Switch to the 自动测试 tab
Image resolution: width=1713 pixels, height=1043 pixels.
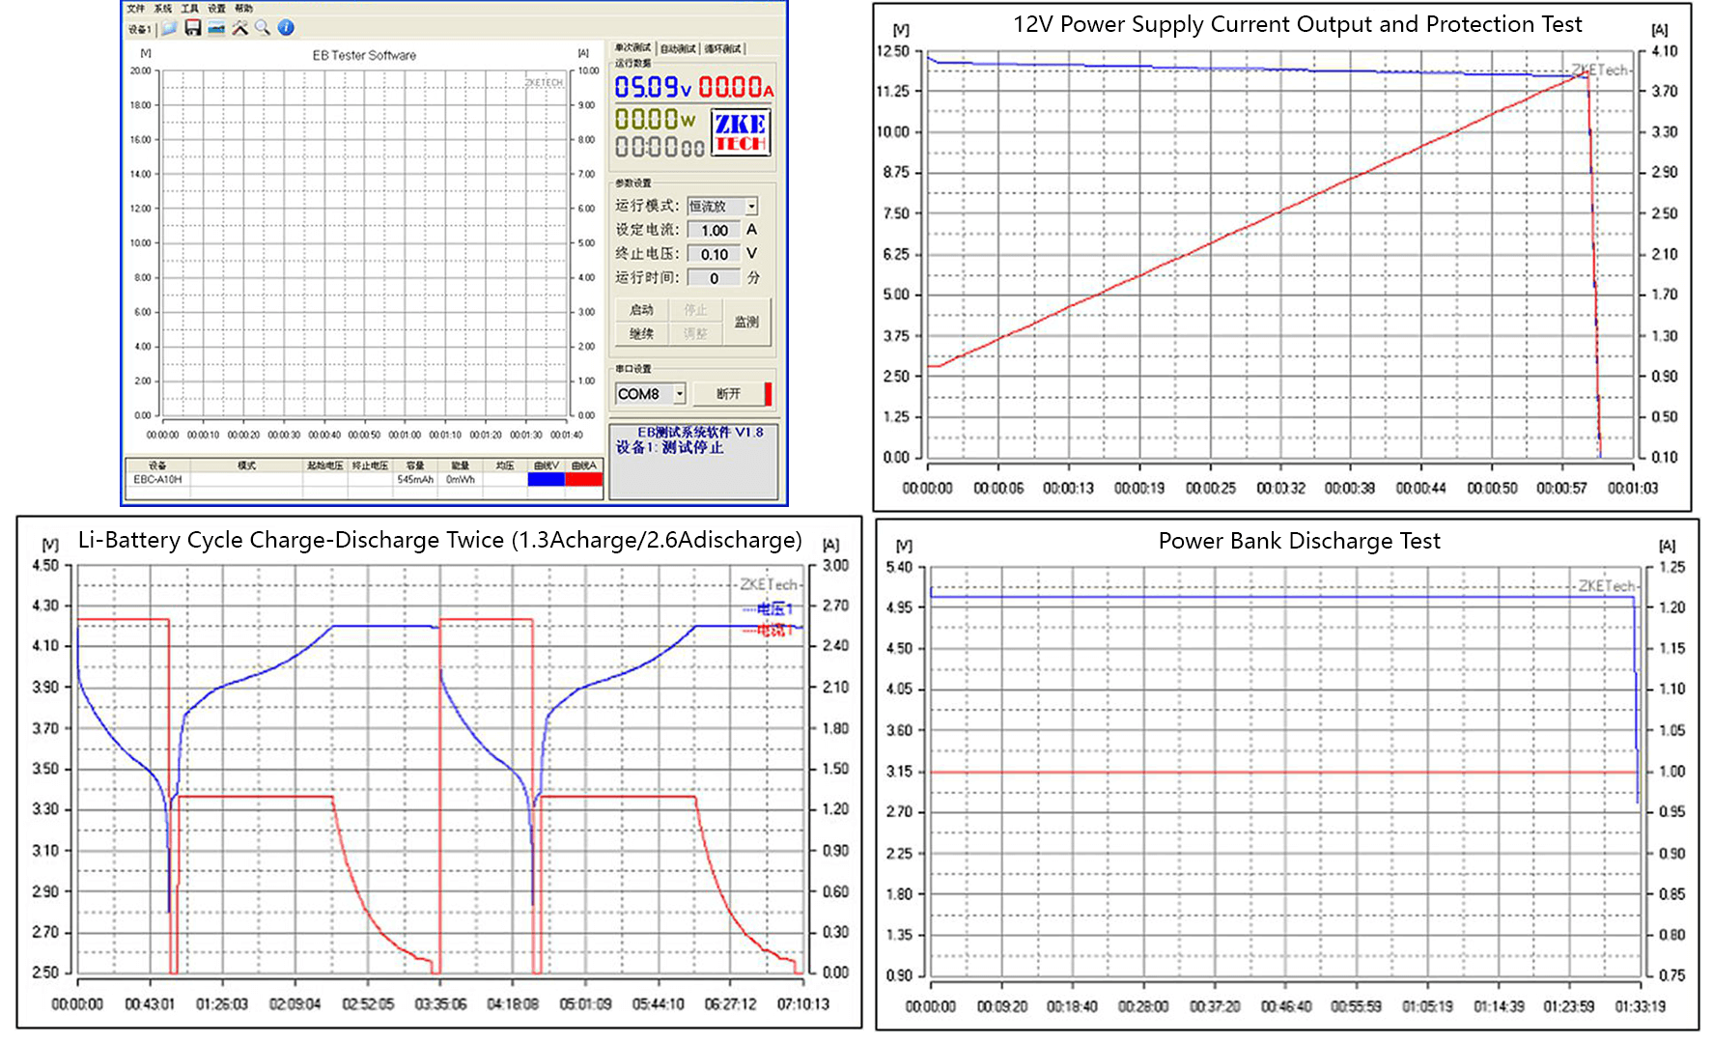tap(679, 48)
